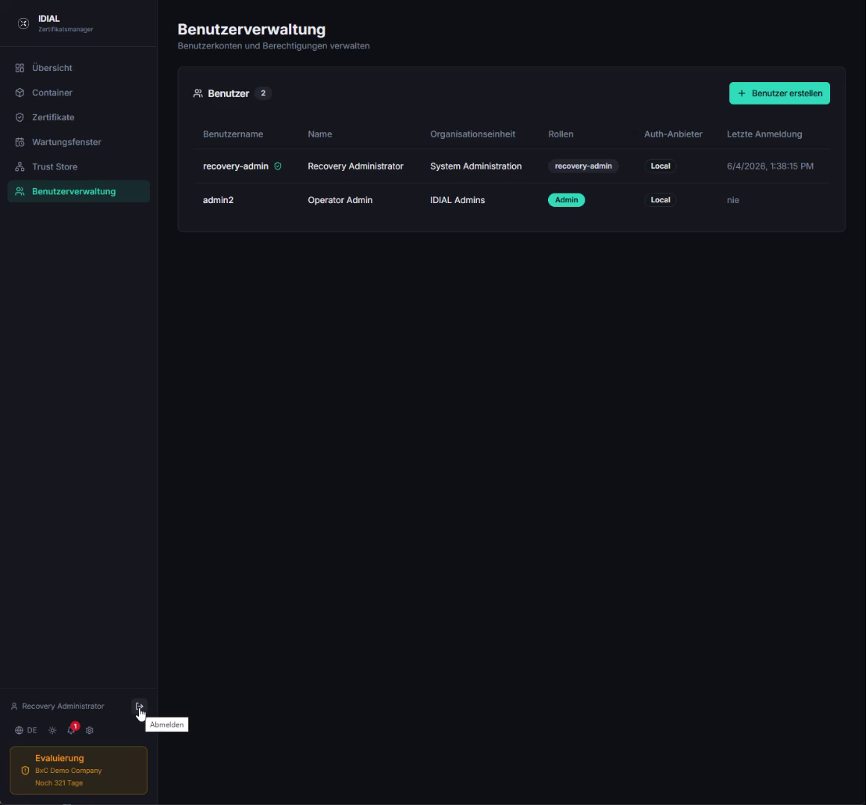Click the Benutzername column header
Image resolution: width=866 pixels, height=805 pixels.
[232, 134]
